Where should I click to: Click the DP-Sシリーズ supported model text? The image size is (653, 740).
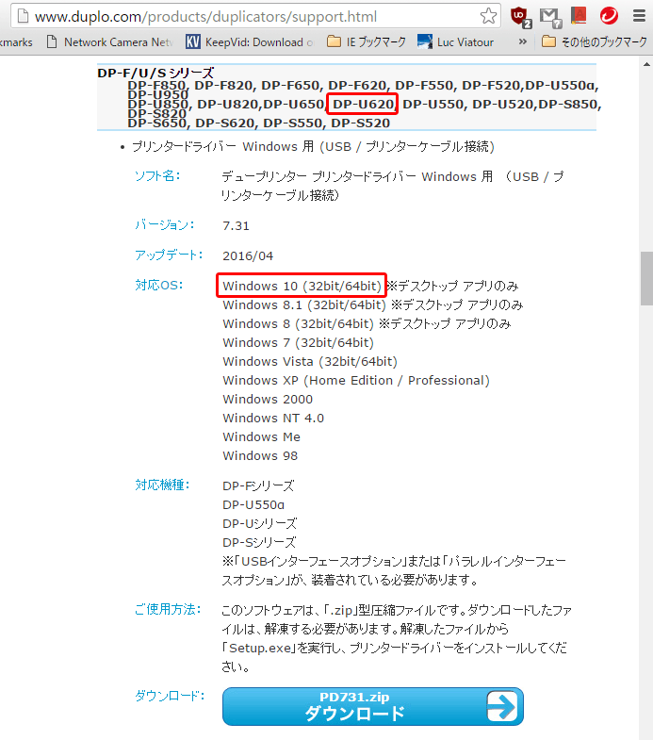coord(259,542)
